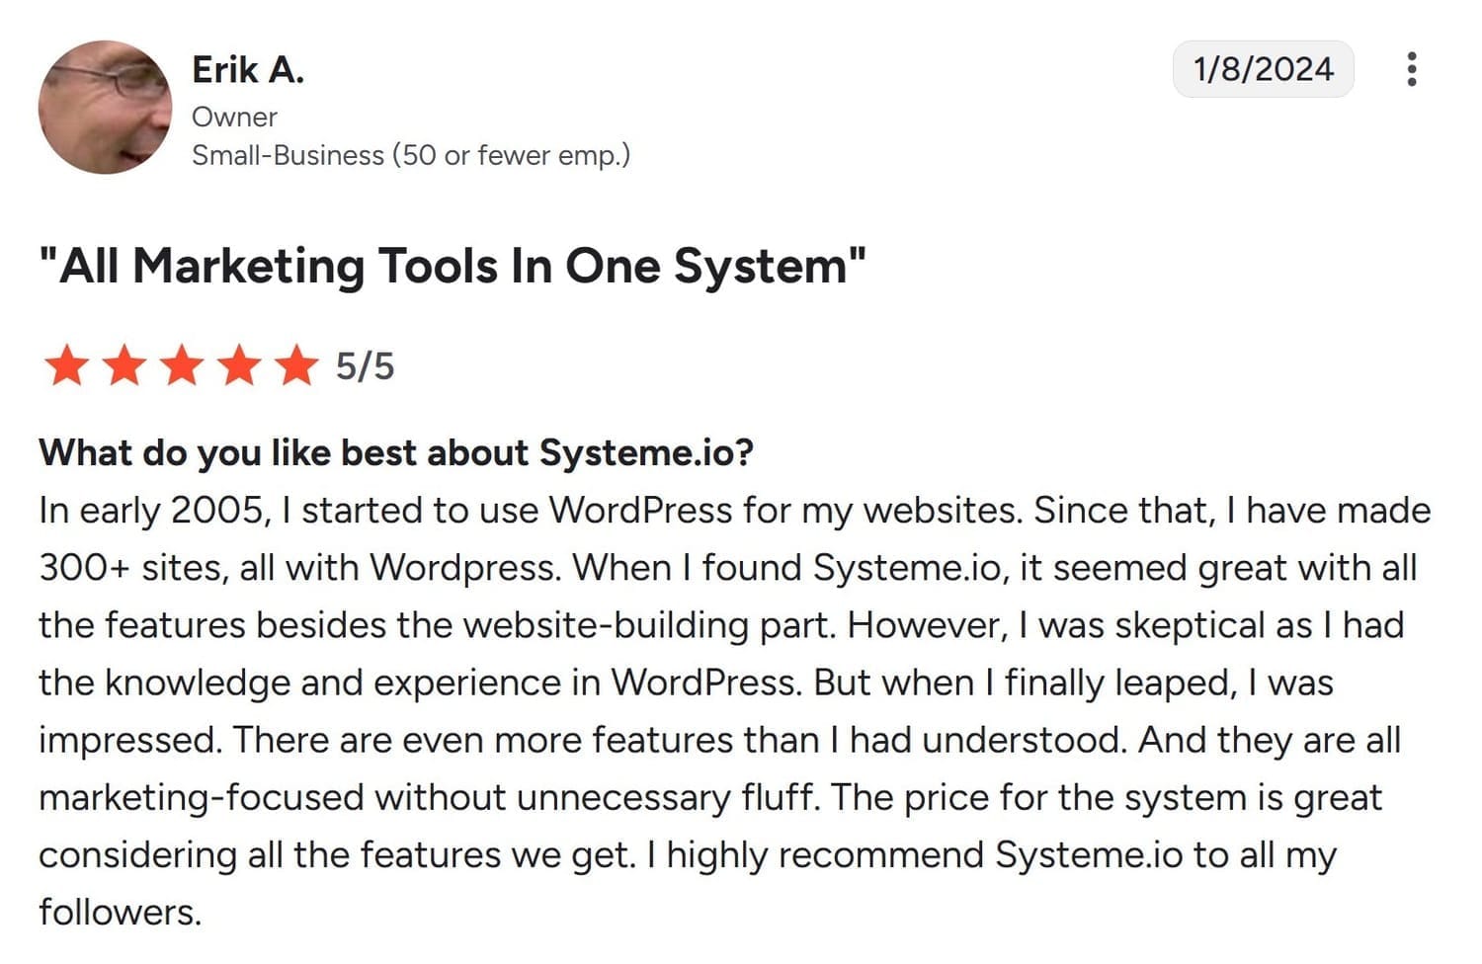
Task: Click the fourth red star icon
Action: click(x=239, y=365)
